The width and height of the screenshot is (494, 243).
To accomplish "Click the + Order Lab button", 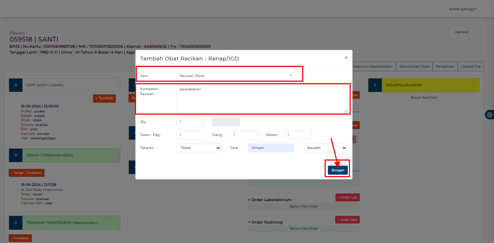I will (x=347, y=197).
